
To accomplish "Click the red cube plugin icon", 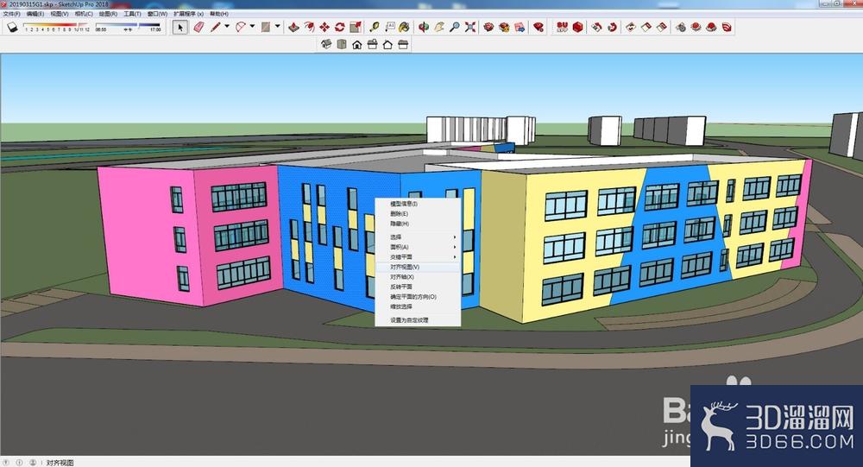I will [x=577, y=27].
